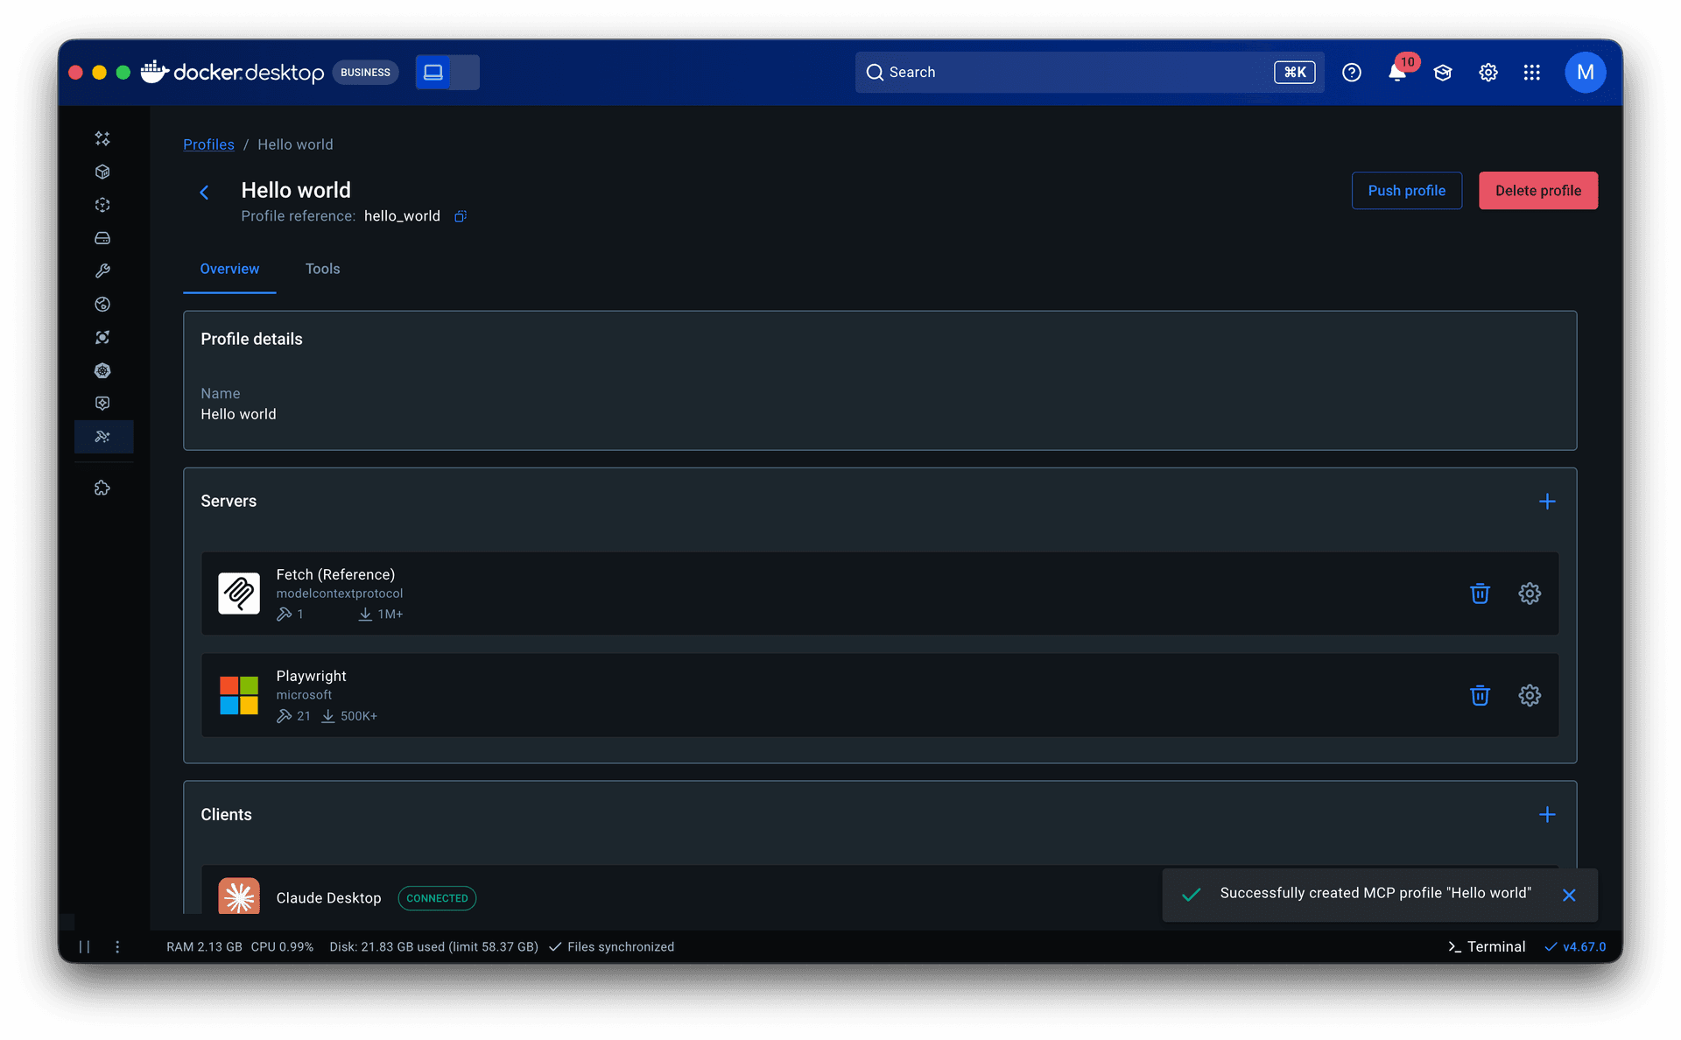Delete the Fetch (Reference) server

(x=1480, y=594)
